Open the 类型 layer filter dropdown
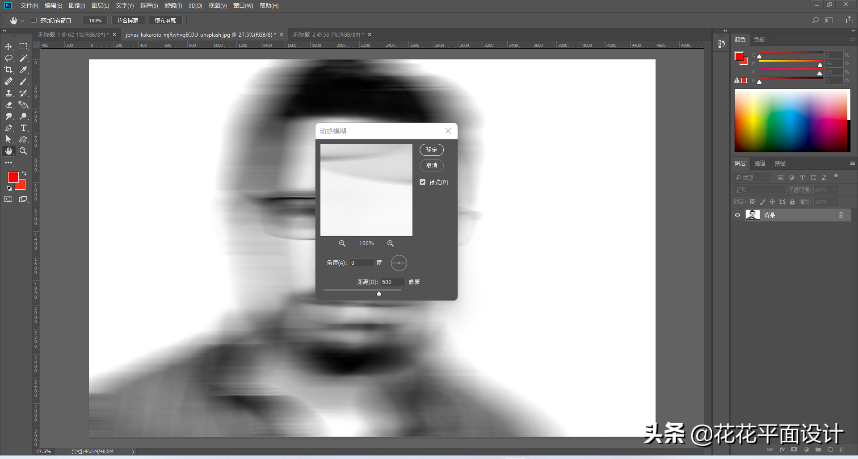 pos(753,177)
